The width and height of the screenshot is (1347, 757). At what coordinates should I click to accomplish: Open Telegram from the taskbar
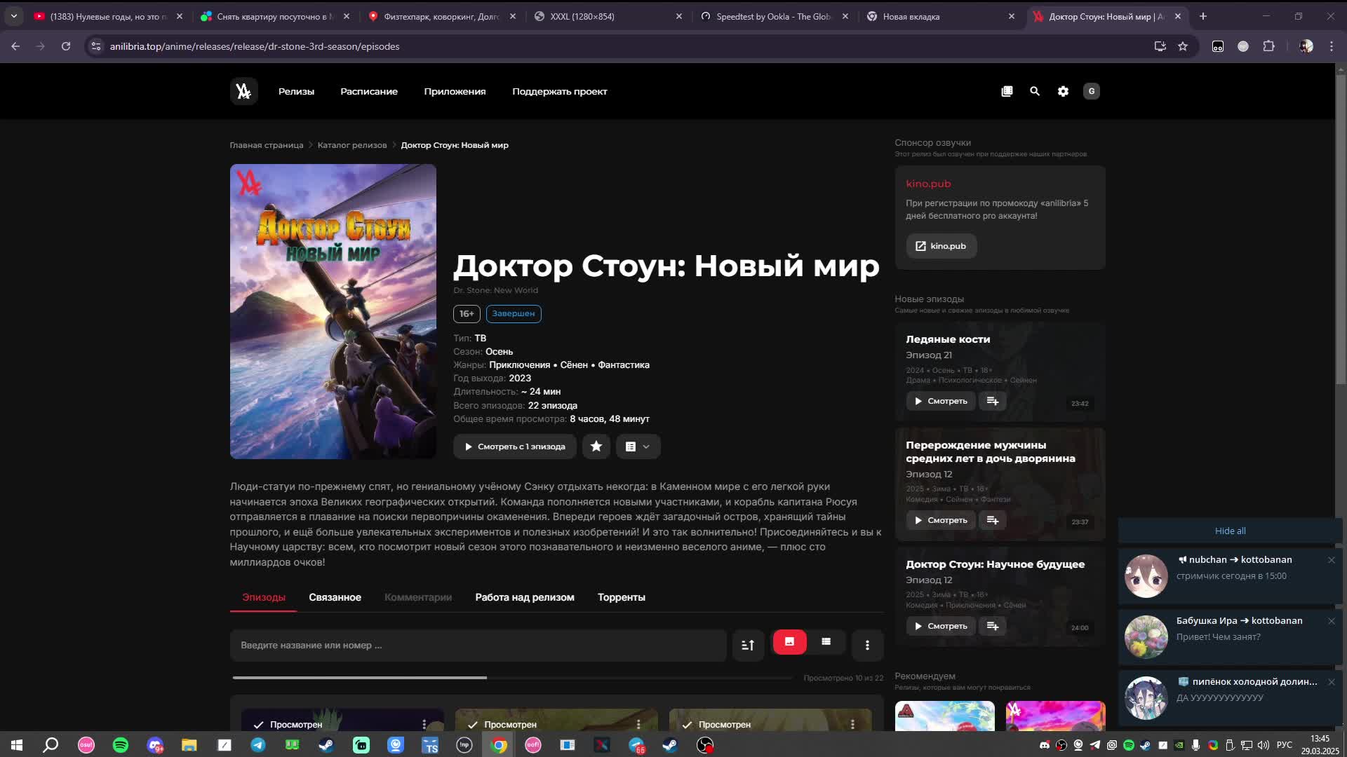tap(258, 745)
